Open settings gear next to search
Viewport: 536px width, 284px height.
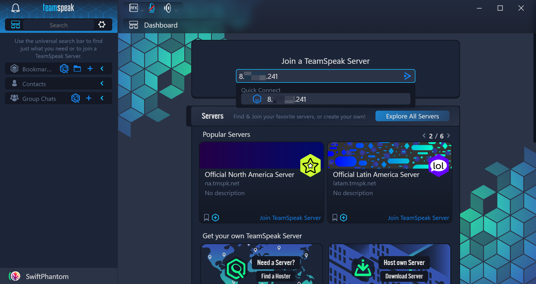(102, 25)
